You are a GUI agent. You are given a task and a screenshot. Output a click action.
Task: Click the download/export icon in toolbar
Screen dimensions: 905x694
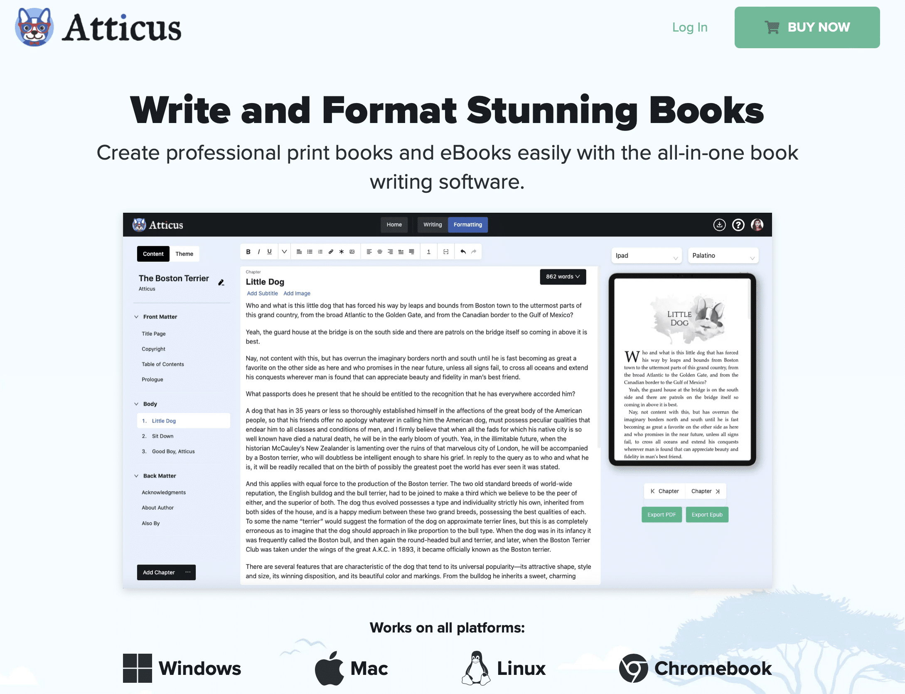(x=720, y=224)
